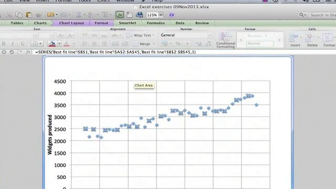This screenshot has width=336, height=189.
Task: Click the Filter funnel icon
Action: (x=105, y=15)
